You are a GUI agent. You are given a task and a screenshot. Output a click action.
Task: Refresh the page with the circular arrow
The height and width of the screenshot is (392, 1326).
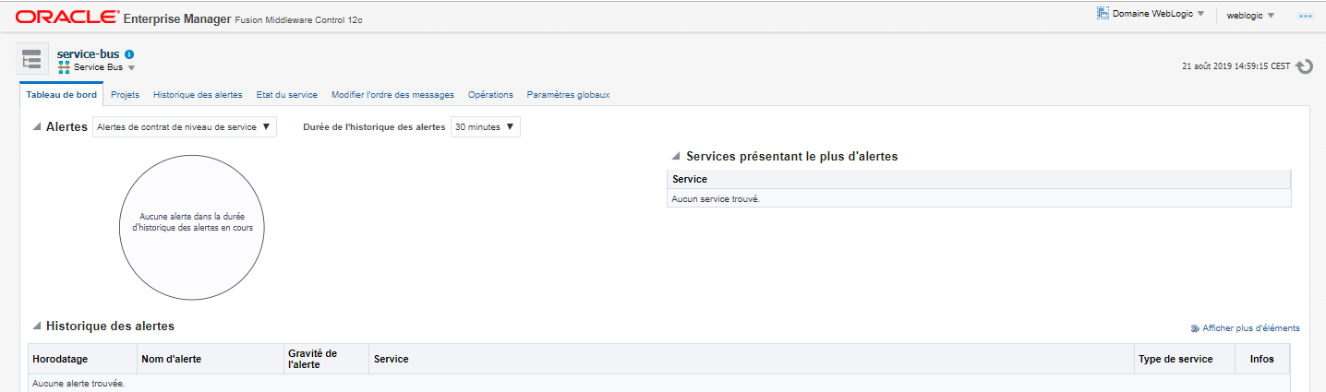coord(1304,66)
